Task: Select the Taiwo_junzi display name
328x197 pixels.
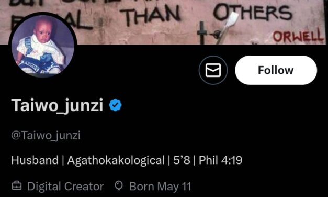Action: point(58,105)
